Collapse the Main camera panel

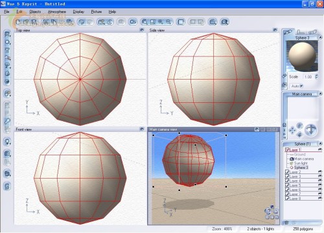click(x=320, y=93)
